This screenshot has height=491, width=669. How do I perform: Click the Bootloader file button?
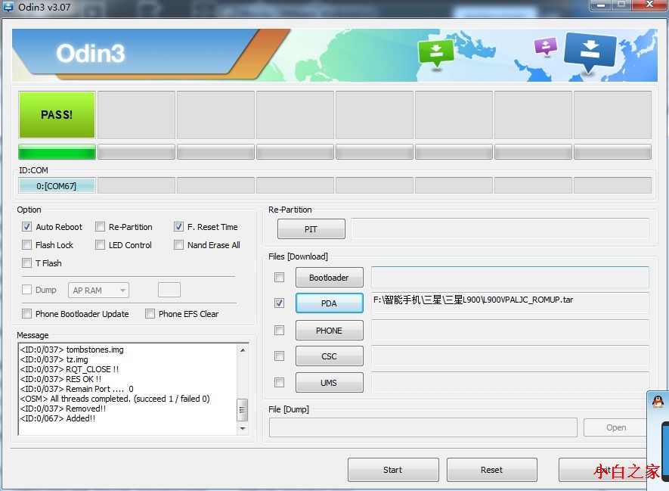point(329,278)
